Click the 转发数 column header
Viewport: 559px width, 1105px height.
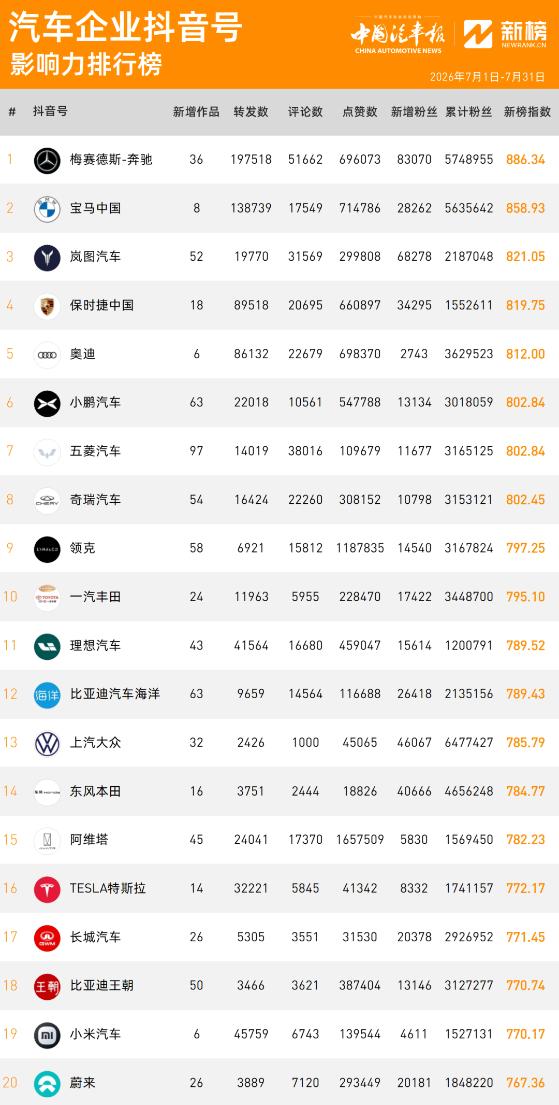coord(251,112)
